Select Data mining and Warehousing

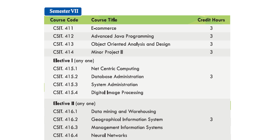click(x=124, y=111)
